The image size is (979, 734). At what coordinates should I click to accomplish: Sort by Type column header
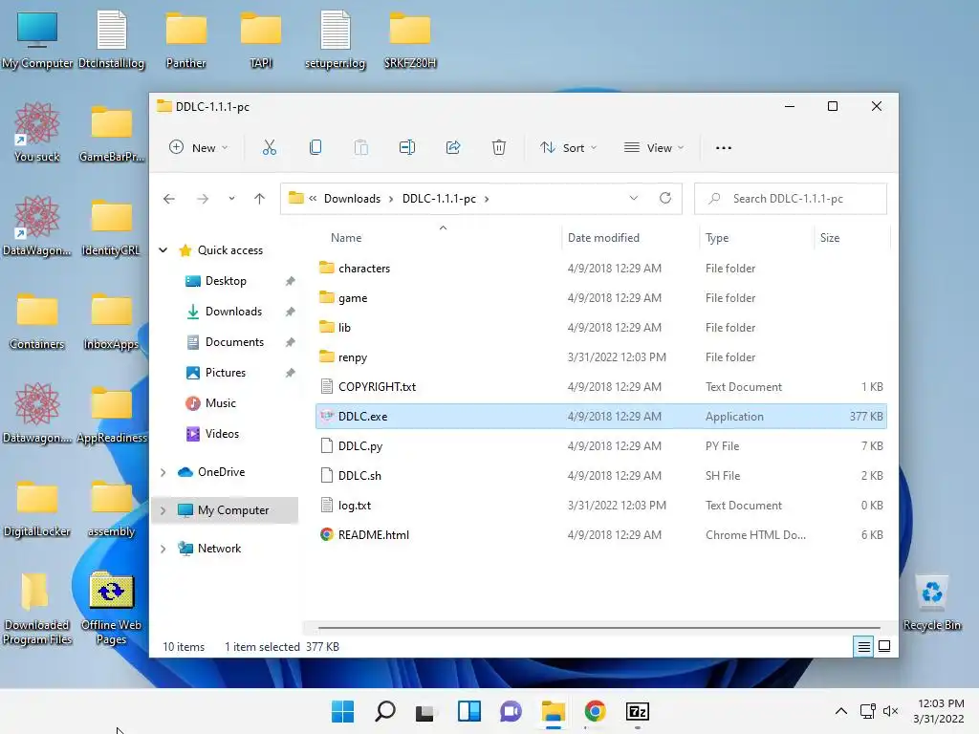(717, 238)
